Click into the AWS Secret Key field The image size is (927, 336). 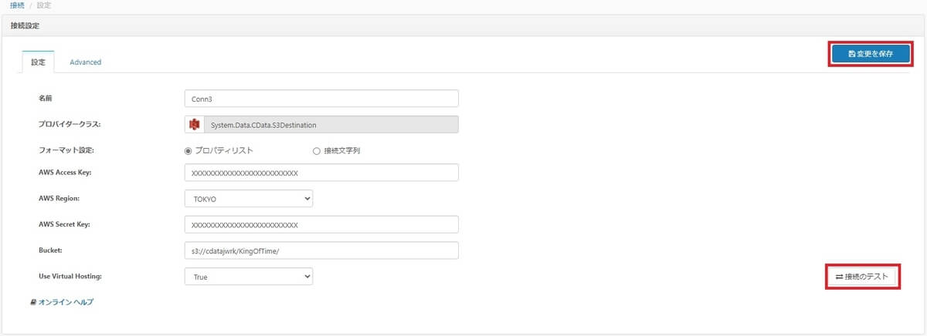coord(321,224)
